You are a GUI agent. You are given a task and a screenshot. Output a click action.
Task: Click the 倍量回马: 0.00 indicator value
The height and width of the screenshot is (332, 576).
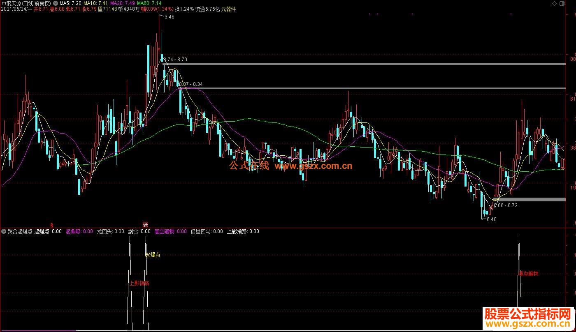(x=207, y=231)
